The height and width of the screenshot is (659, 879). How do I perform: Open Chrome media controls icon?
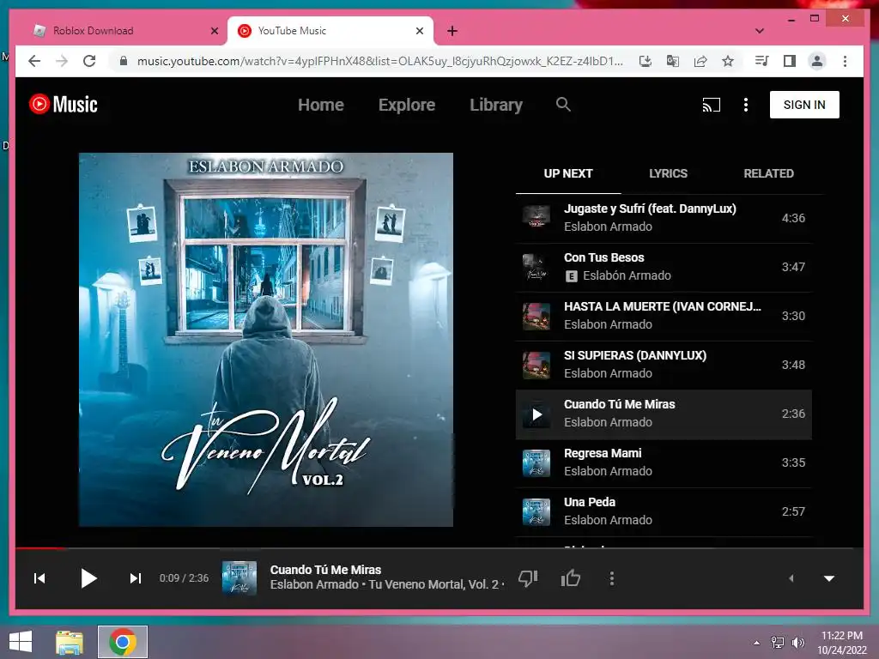coord(762,61)
